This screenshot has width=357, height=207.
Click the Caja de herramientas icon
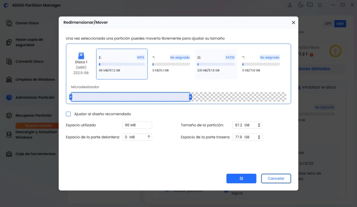click(9, 154)
